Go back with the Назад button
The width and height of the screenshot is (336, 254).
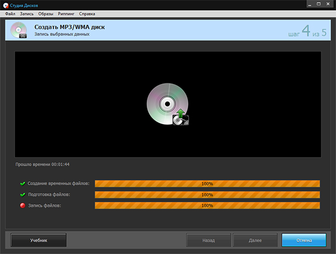[x=208, y=240]
